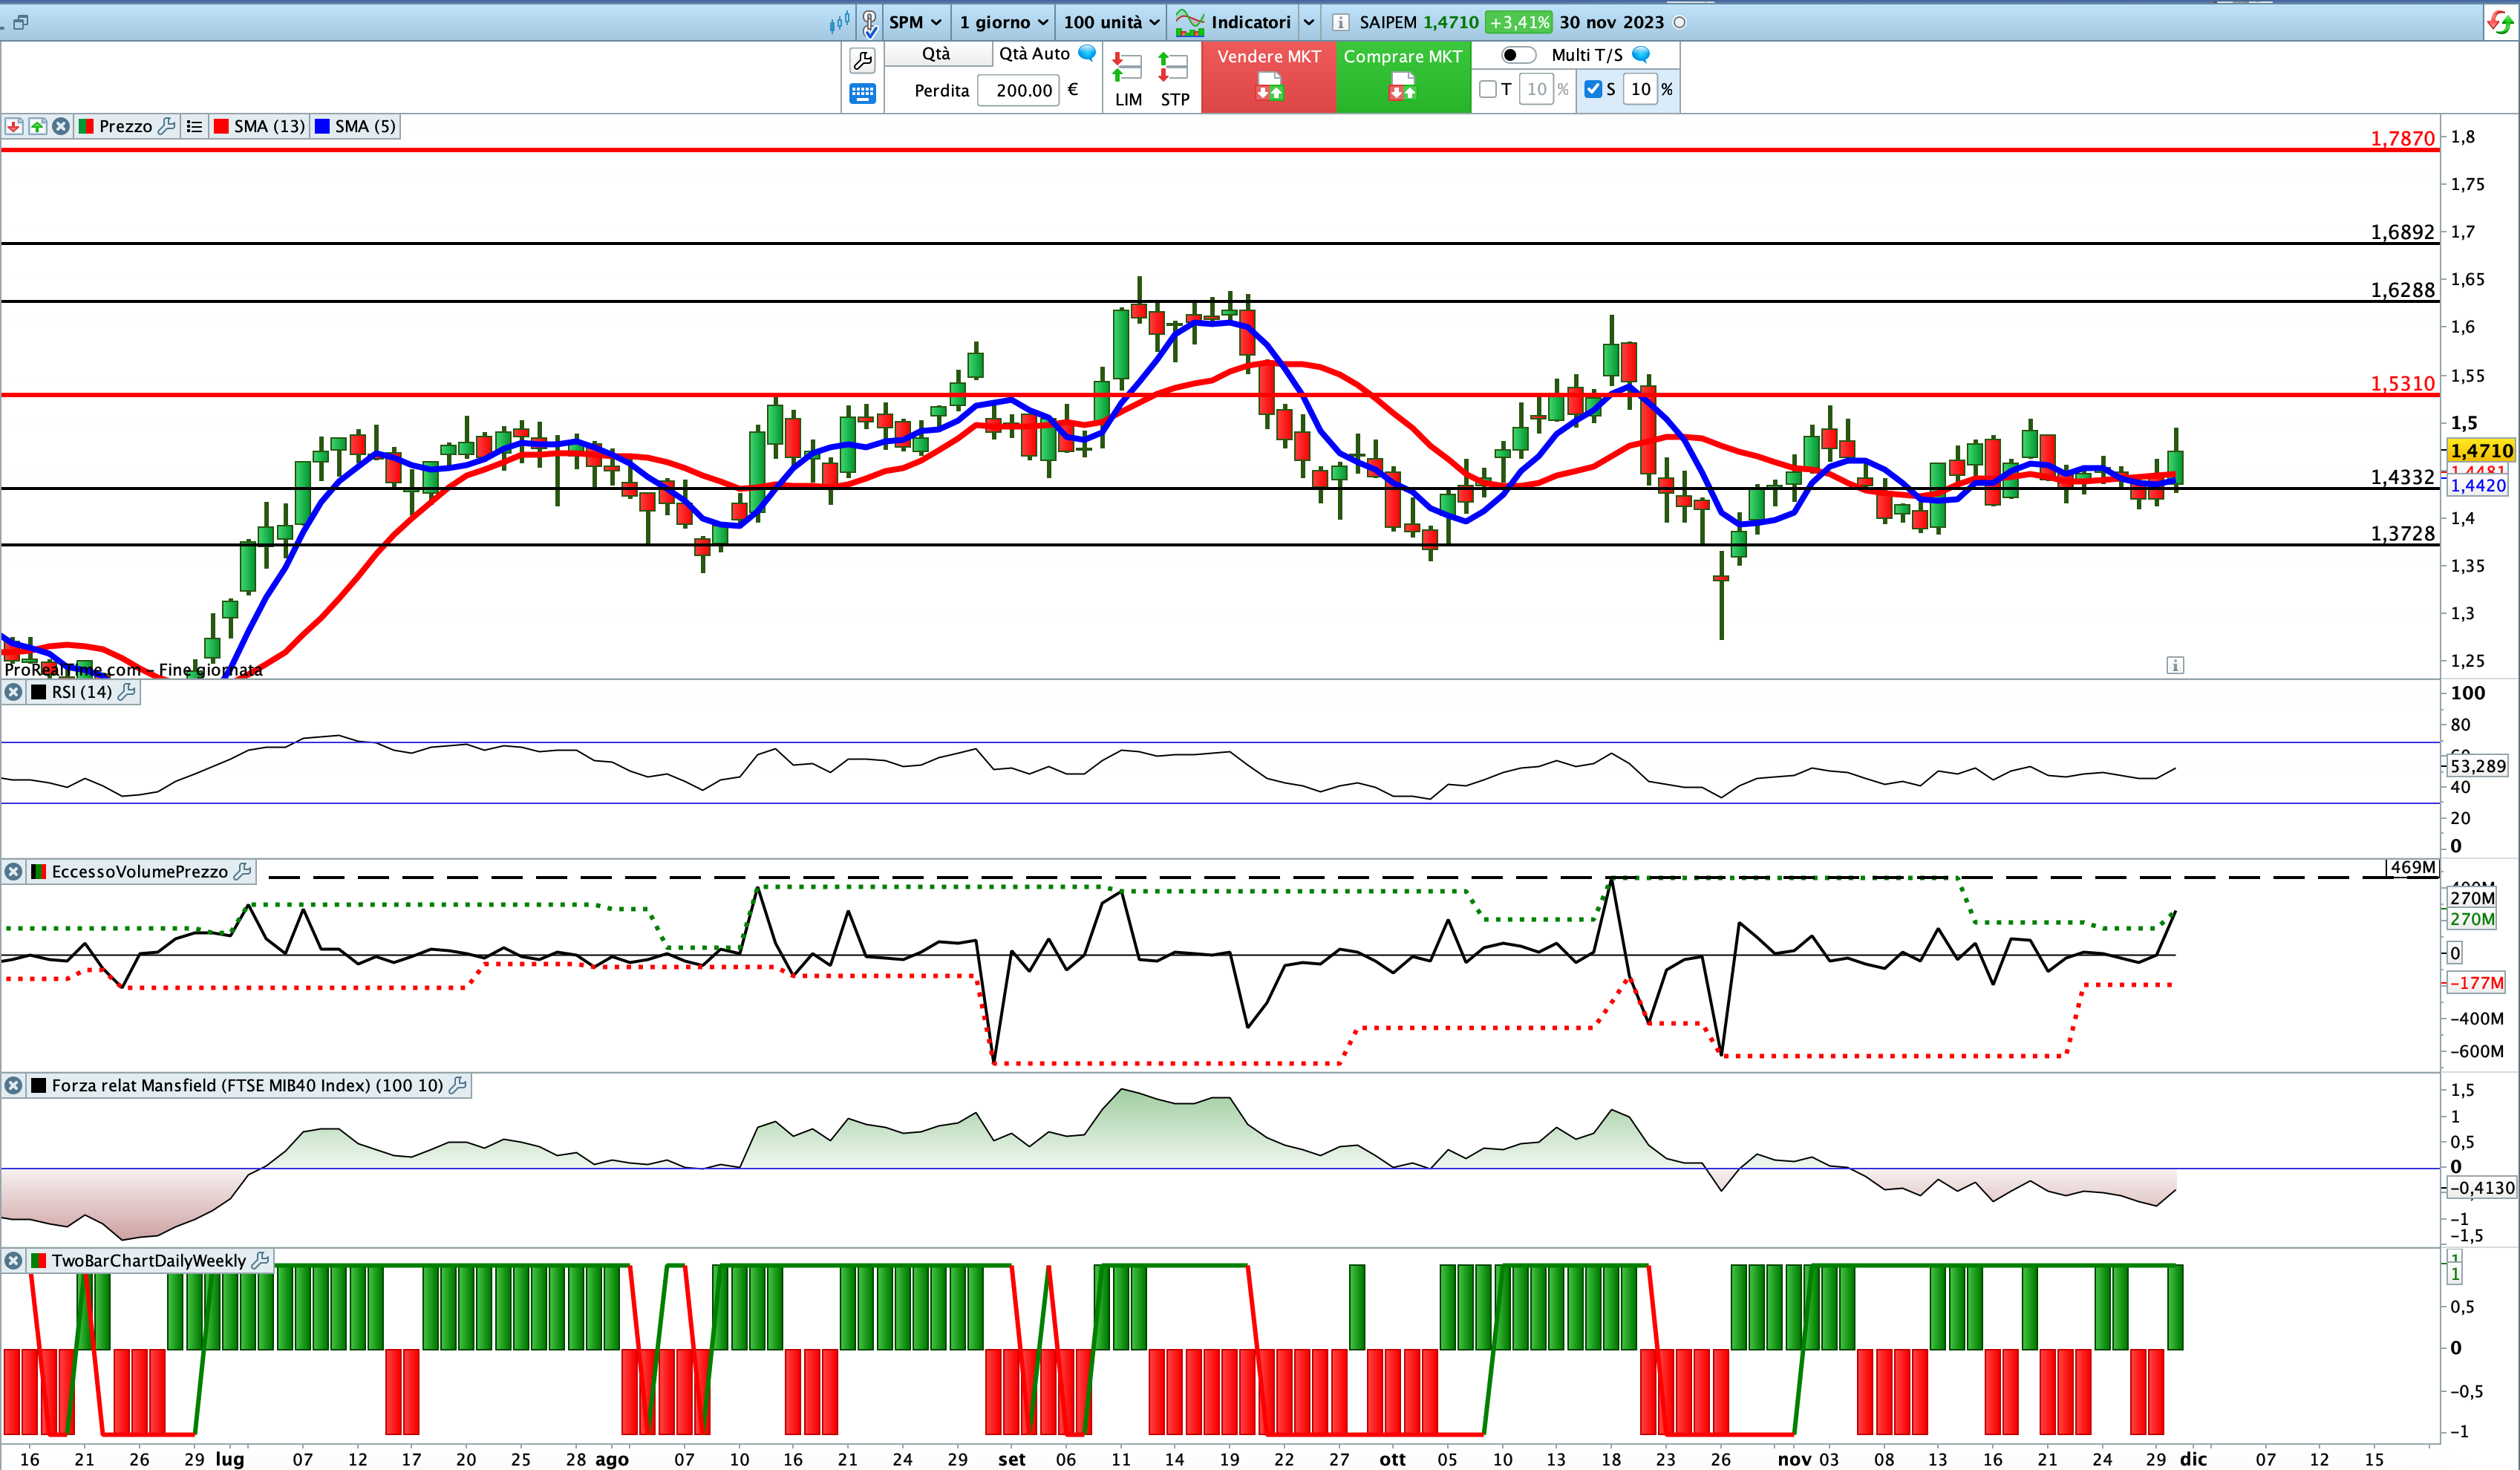This screenshot has width=2520, height=1470.
Task: Select the Qtà Auto tab
Action: 1034,54
